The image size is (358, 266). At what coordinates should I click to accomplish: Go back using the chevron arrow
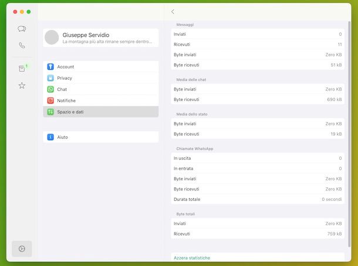pyautogui.click(x=173, y=12)
